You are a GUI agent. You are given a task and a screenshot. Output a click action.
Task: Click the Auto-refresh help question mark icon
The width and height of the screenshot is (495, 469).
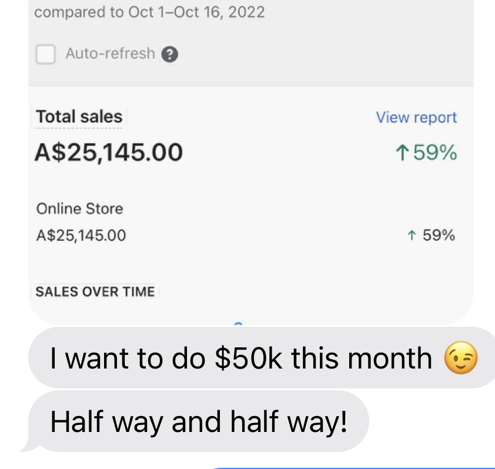[169, 55]
